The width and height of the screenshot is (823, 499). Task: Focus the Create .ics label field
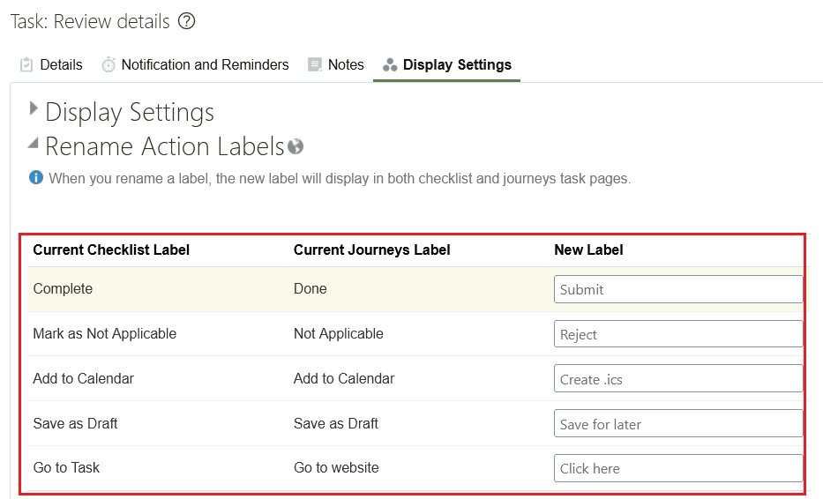(677, 379)
